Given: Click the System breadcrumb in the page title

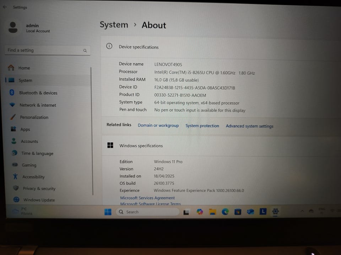Looking at the screenshot, I should [114, 25].
